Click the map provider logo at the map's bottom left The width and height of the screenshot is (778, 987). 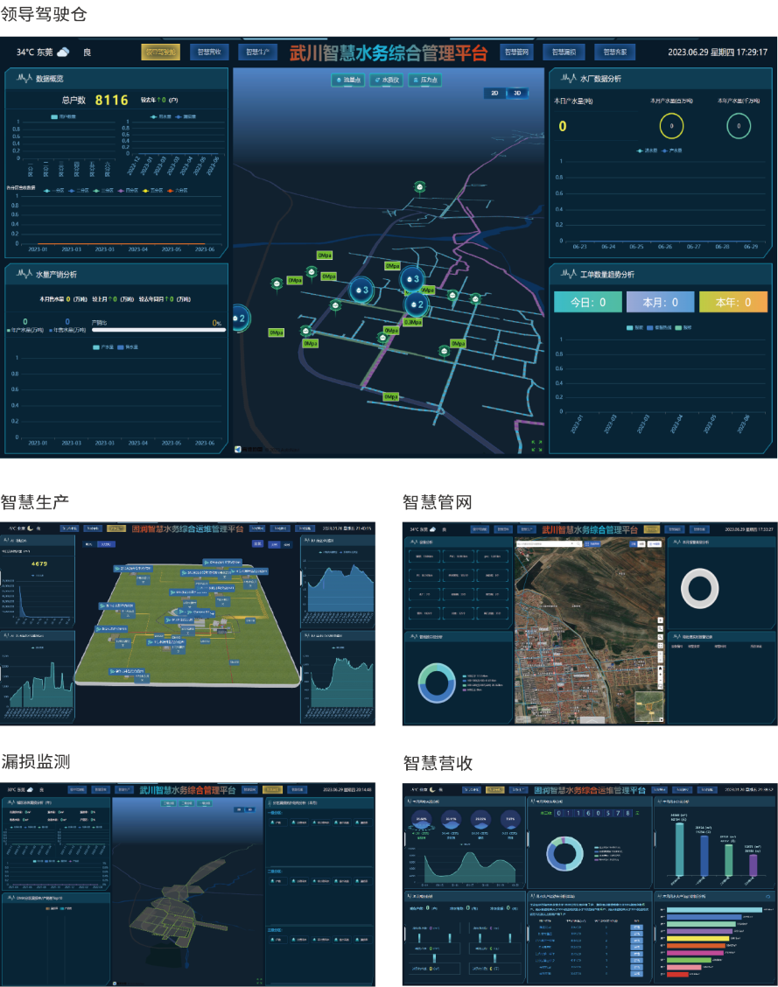[238, 450]
